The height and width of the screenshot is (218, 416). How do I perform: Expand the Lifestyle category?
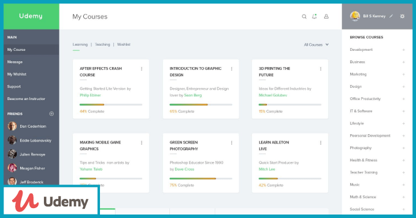pos(403,124)
